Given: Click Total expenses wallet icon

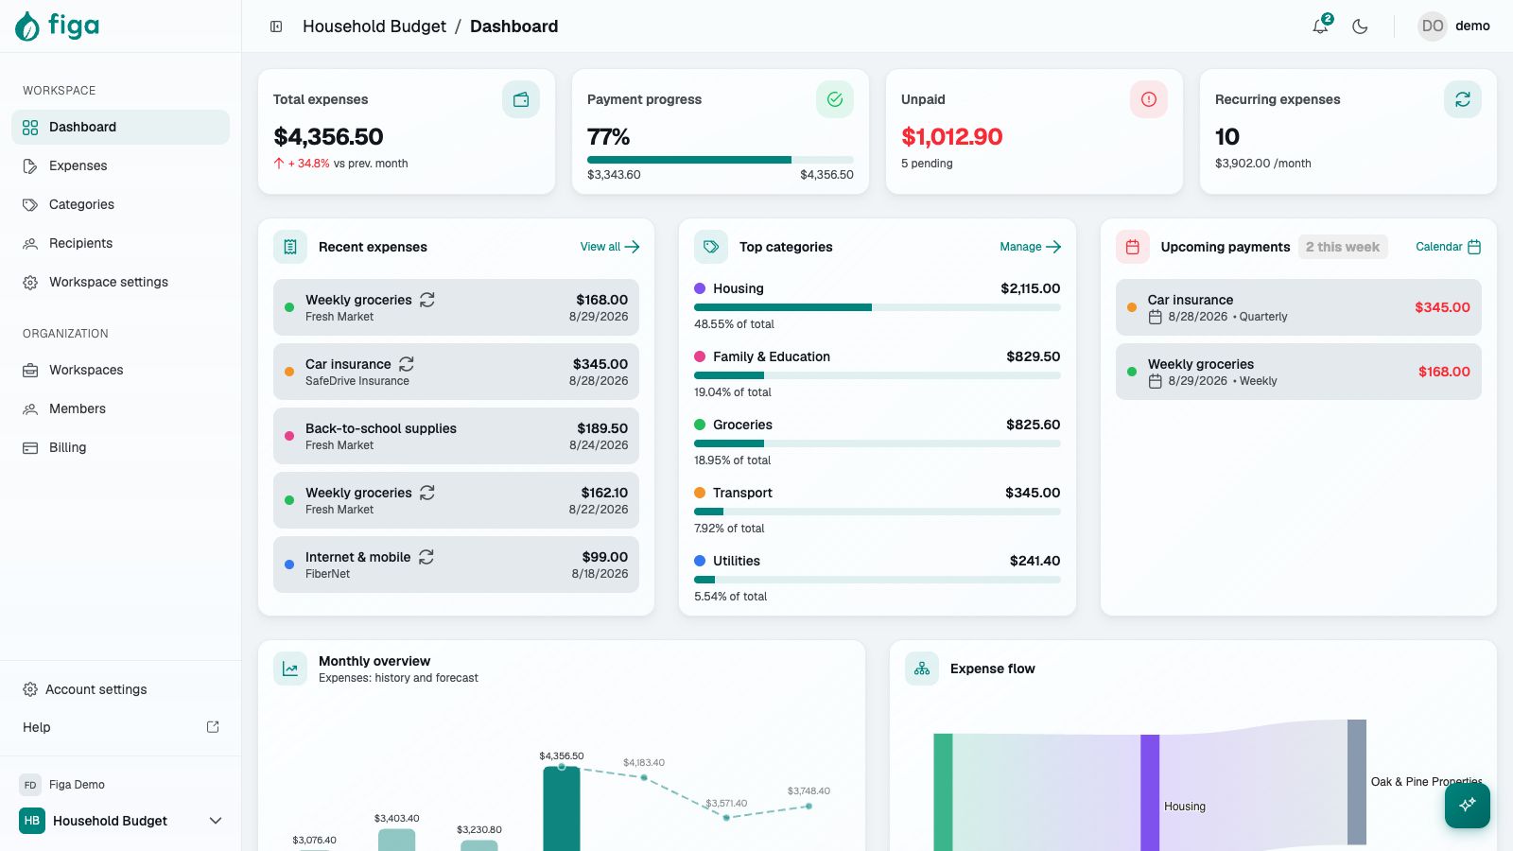Looking at the screenshot, I should point(521,99).
